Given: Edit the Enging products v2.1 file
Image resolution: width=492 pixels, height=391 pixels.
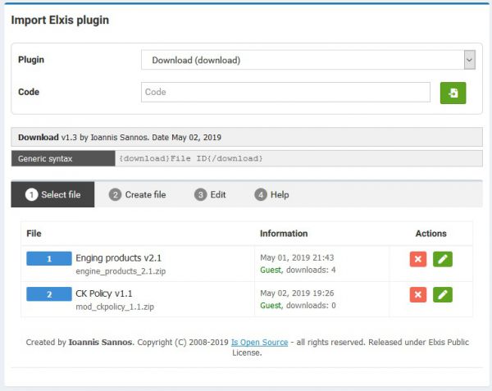Looking at the screenshot, I should pos(443,259).
